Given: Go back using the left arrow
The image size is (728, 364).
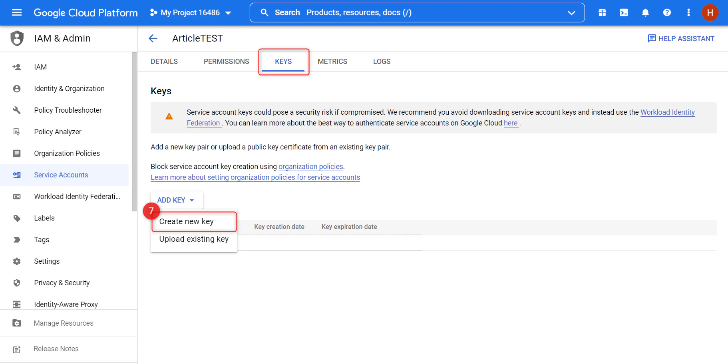Looking at the screenshot, I should (x=153, y=38).
